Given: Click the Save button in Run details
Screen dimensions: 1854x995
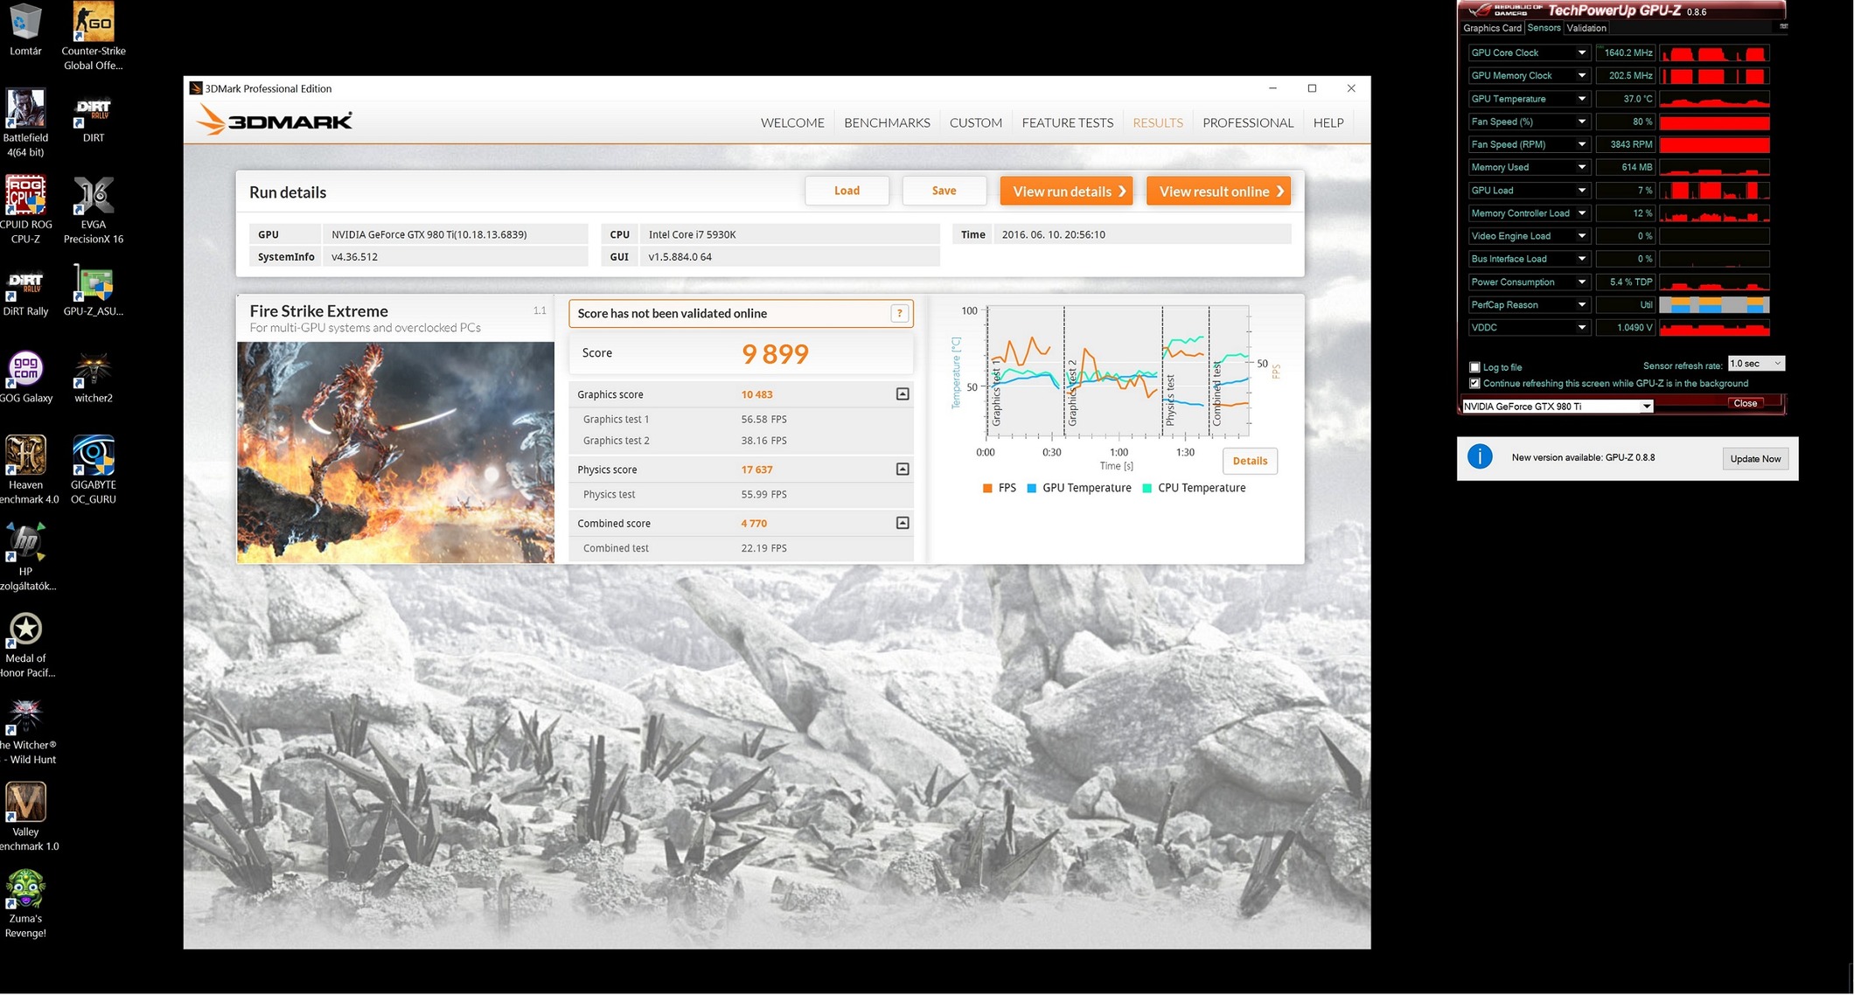Looking at the screenshot, I should (944, 191).
